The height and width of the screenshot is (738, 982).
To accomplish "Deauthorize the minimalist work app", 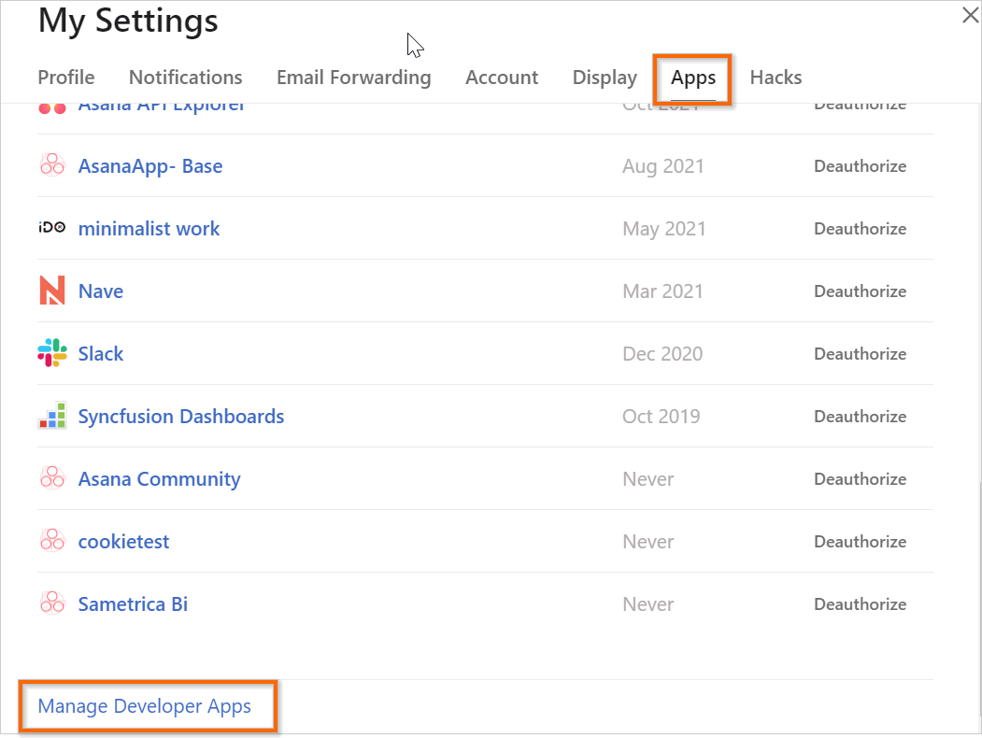I will pos(860,229).
